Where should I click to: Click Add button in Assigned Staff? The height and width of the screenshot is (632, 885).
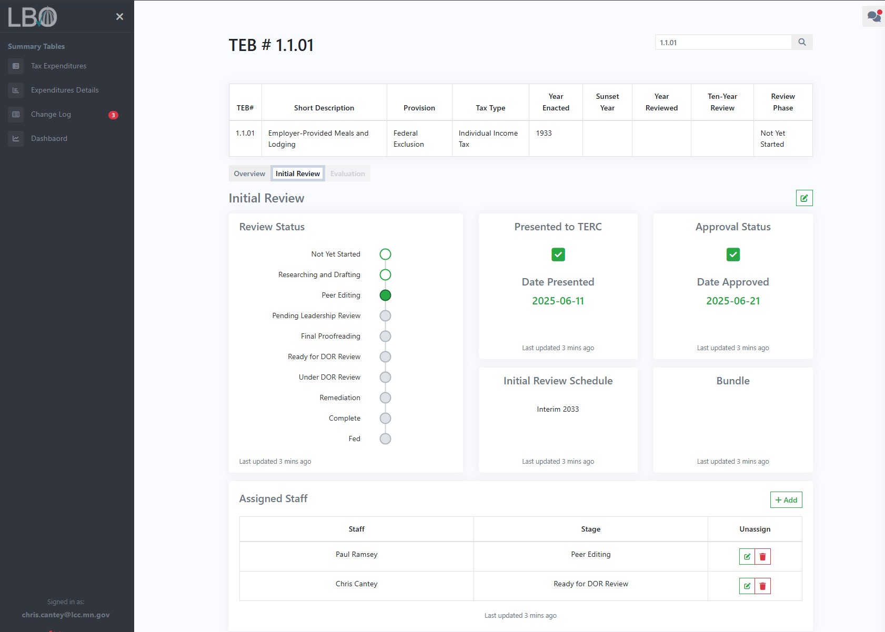coord(786,500)
